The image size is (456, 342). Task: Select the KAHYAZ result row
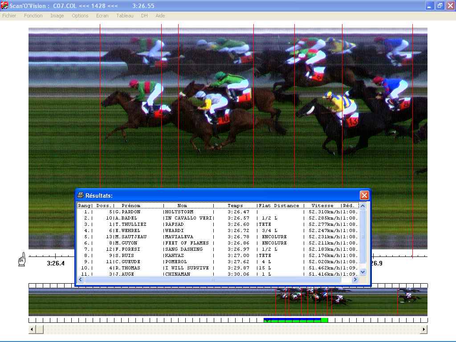click(217, 255)
